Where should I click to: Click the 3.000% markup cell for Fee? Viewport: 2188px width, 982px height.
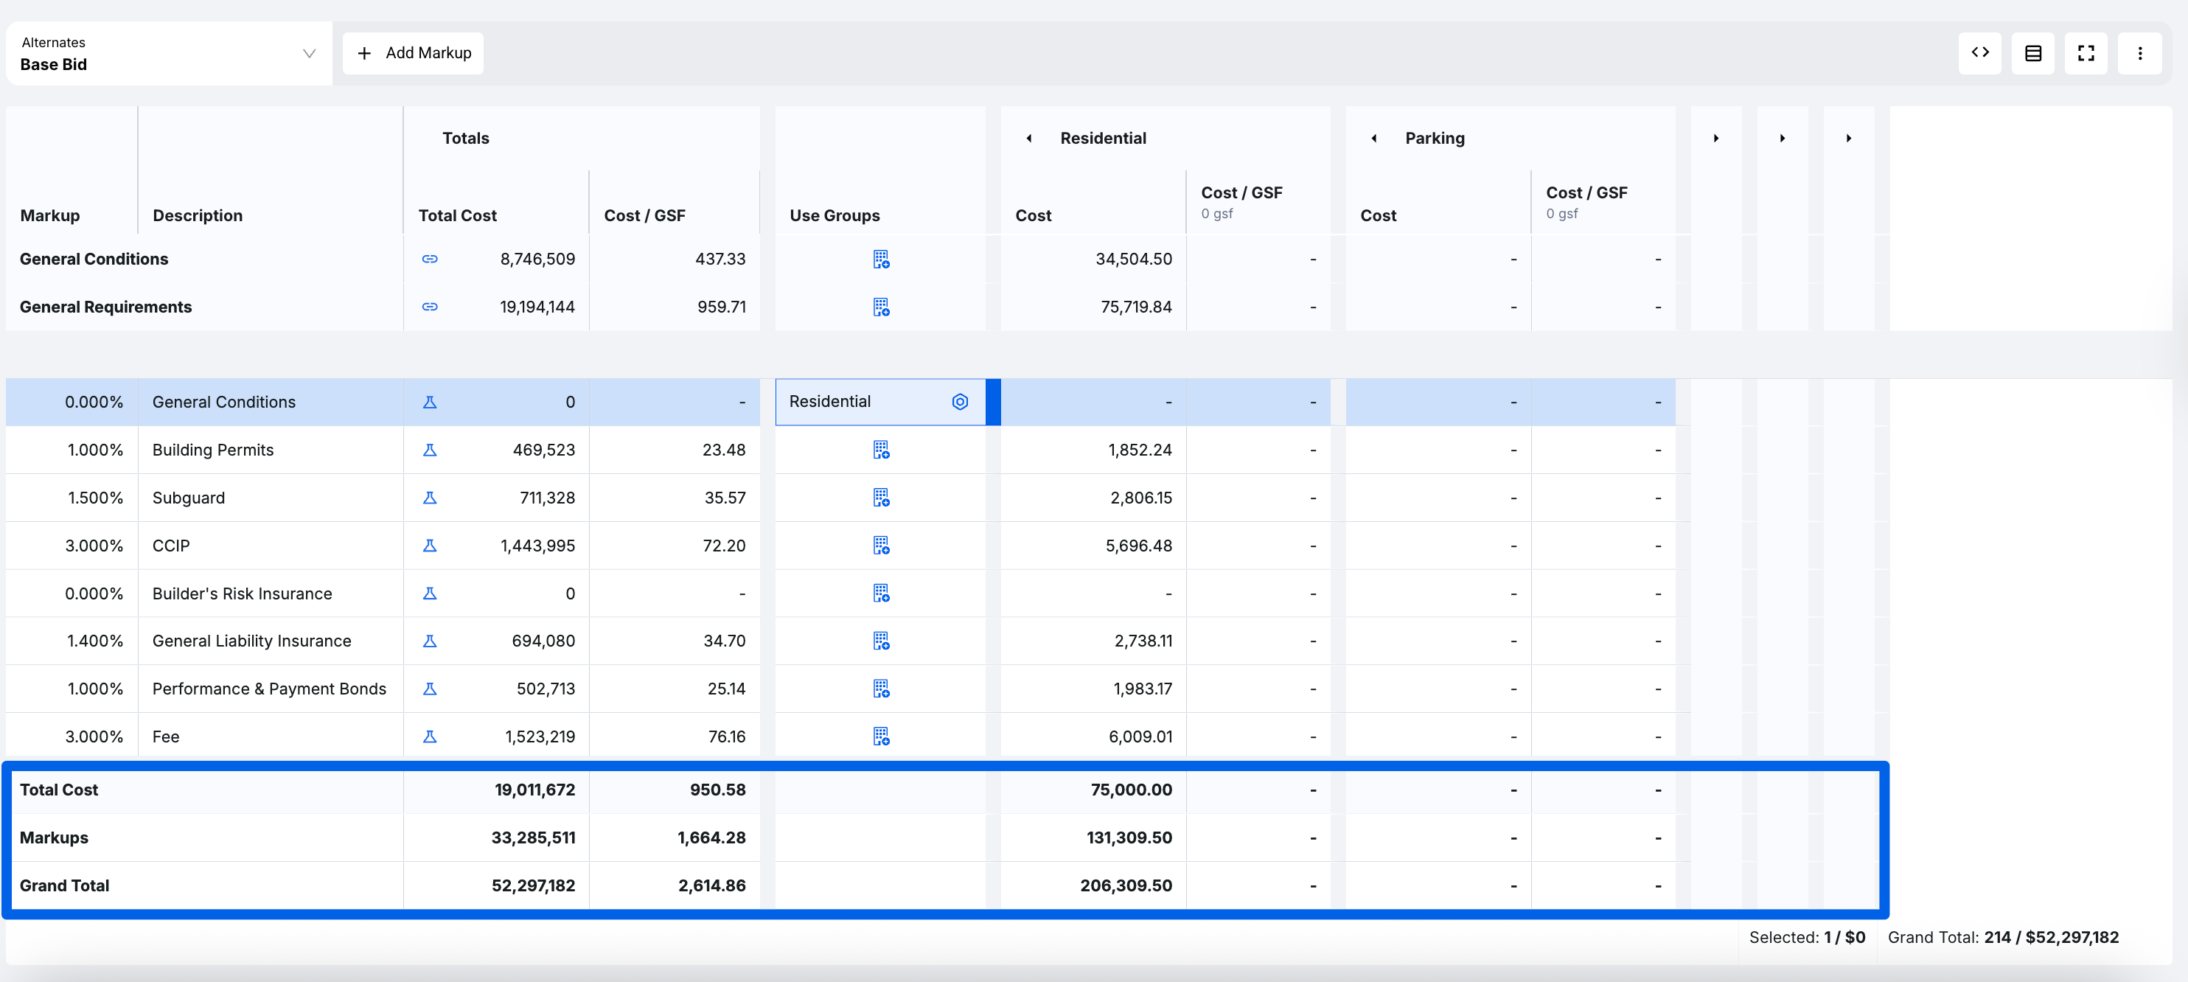pos(94,736)
